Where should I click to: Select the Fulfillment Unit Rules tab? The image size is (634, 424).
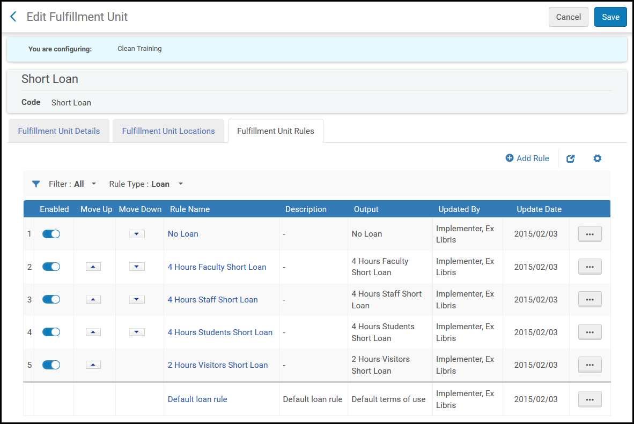click(275, 131)
